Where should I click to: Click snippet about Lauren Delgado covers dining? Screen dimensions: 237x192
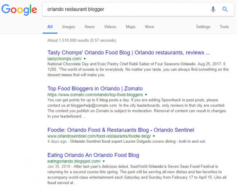tap(127, 142)
